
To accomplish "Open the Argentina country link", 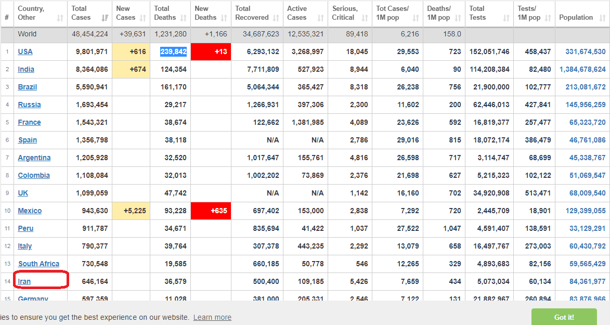I will [x=34, y=158].
